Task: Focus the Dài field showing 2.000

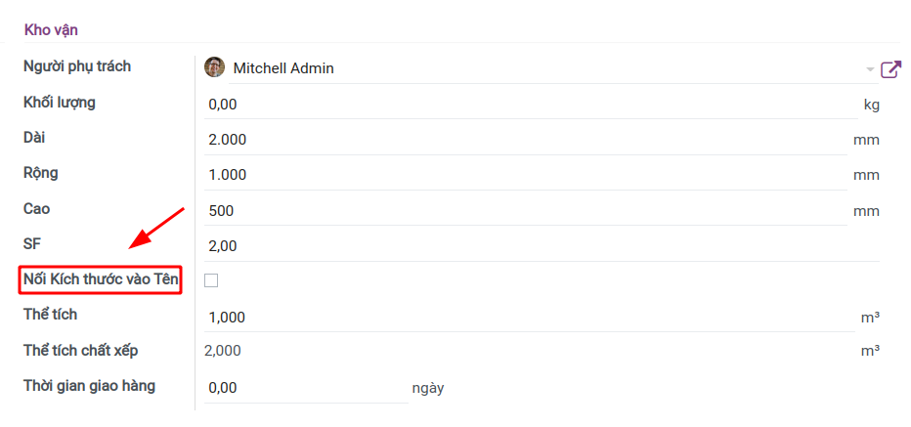Action: point(528,140)
